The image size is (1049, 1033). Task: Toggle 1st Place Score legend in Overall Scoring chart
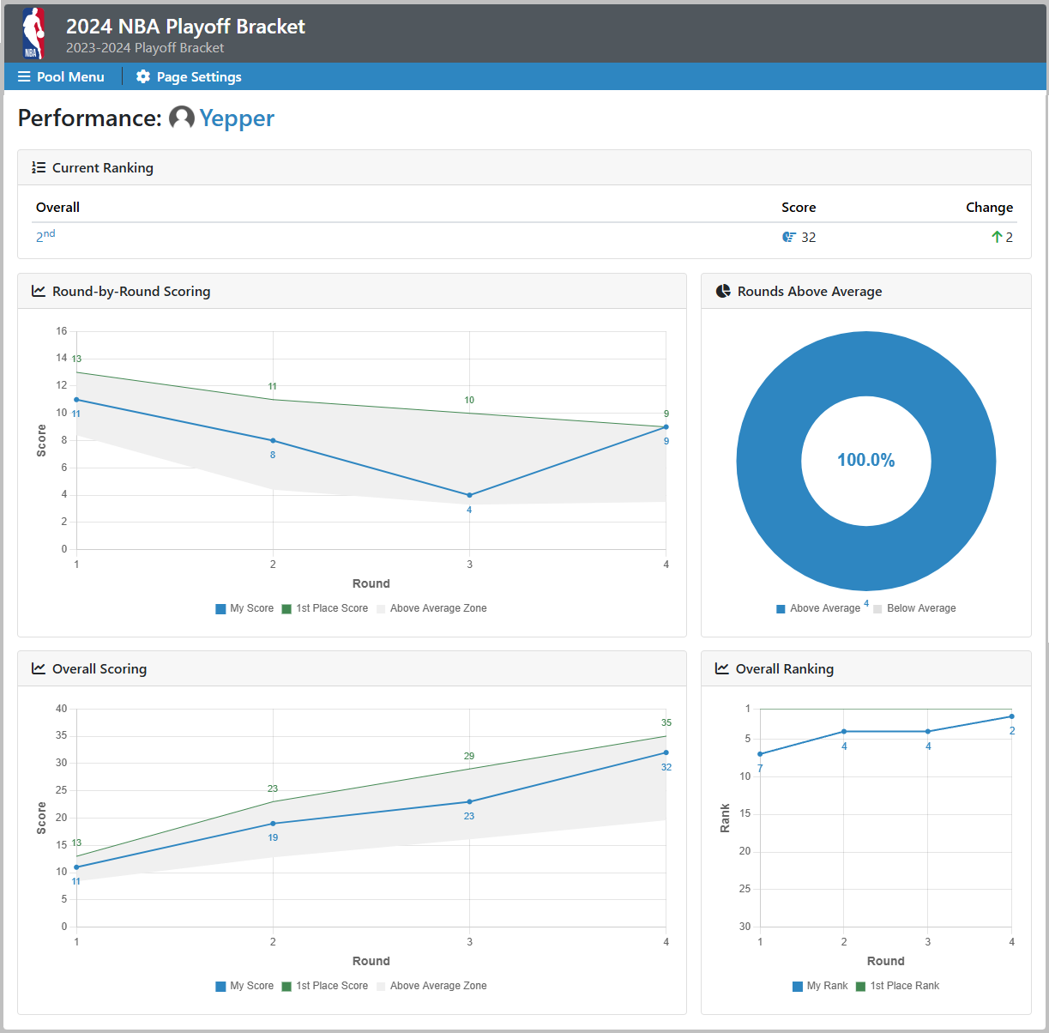pos(325,986)
